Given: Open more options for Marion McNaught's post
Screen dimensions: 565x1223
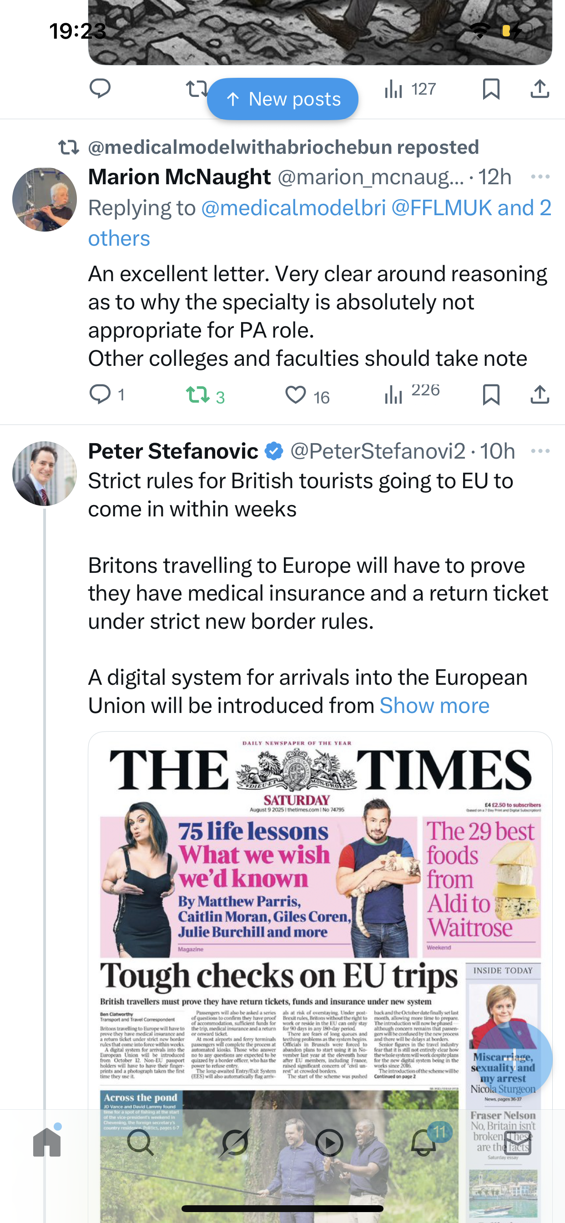Looking at the screenshot, I should click(540, 177).
